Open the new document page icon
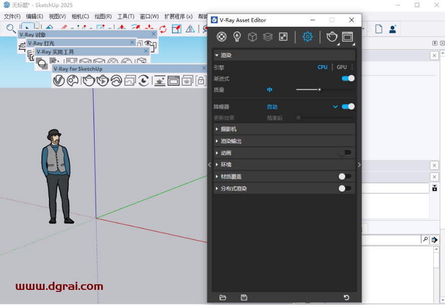The image size is (445, 305). tap(379, 29)
